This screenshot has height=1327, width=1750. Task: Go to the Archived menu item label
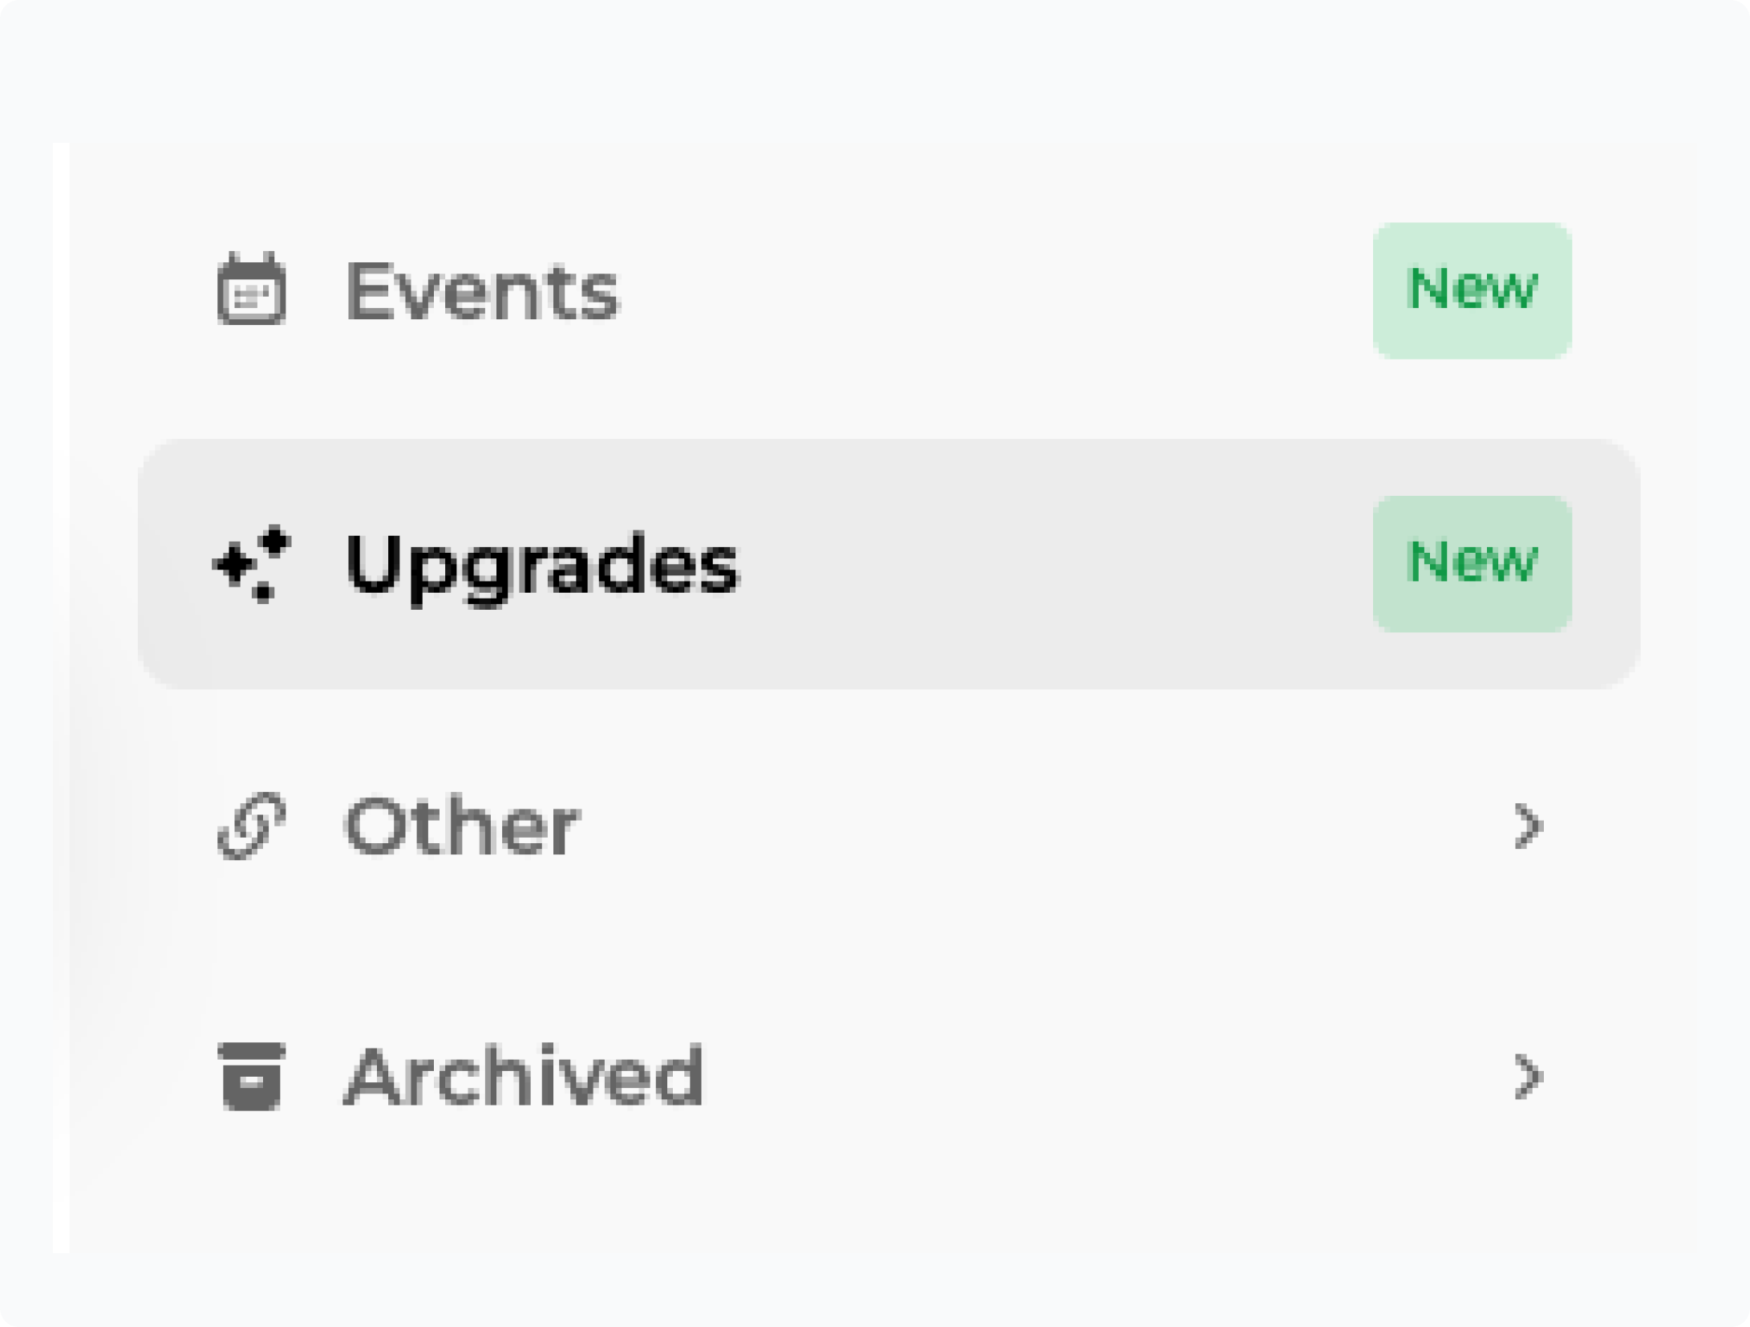[523, 1077]
